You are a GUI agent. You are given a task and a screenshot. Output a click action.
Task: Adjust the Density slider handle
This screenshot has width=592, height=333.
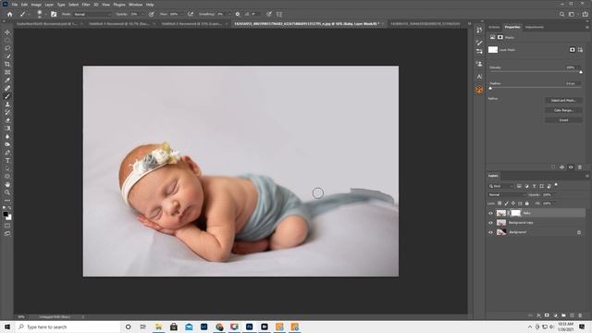pos(581,72)
